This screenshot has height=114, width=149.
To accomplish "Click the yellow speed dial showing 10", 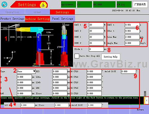I will (x=43, y=5).
